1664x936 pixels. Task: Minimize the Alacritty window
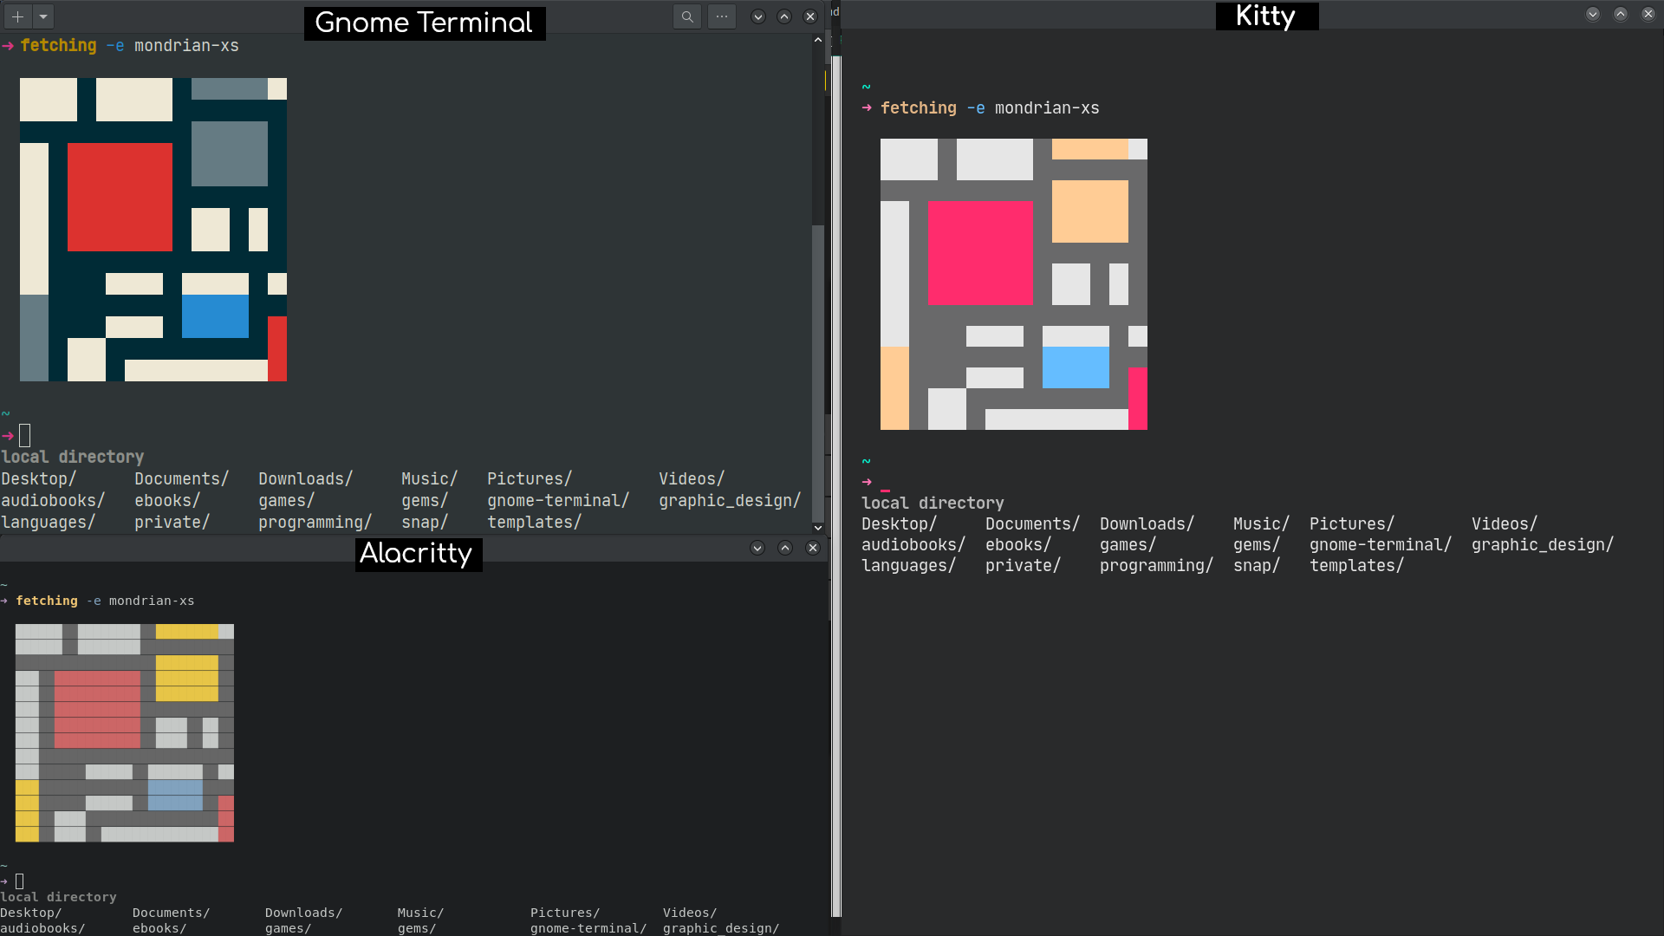point(757,548)
